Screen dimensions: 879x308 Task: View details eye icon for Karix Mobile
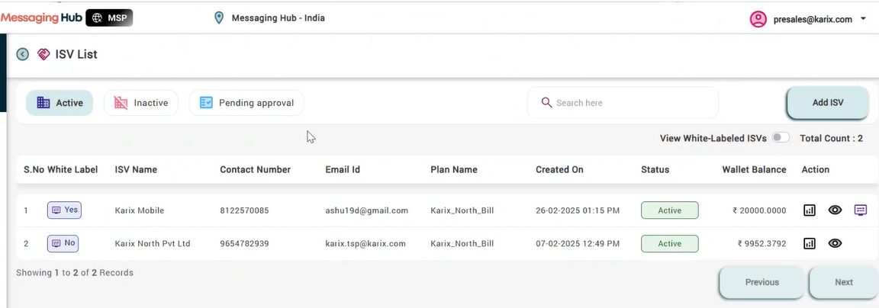click(835, 210)
